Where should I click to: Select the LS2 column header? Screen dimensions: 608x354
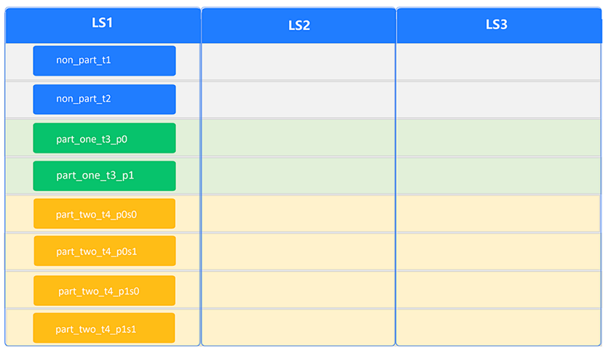point(299,25)
